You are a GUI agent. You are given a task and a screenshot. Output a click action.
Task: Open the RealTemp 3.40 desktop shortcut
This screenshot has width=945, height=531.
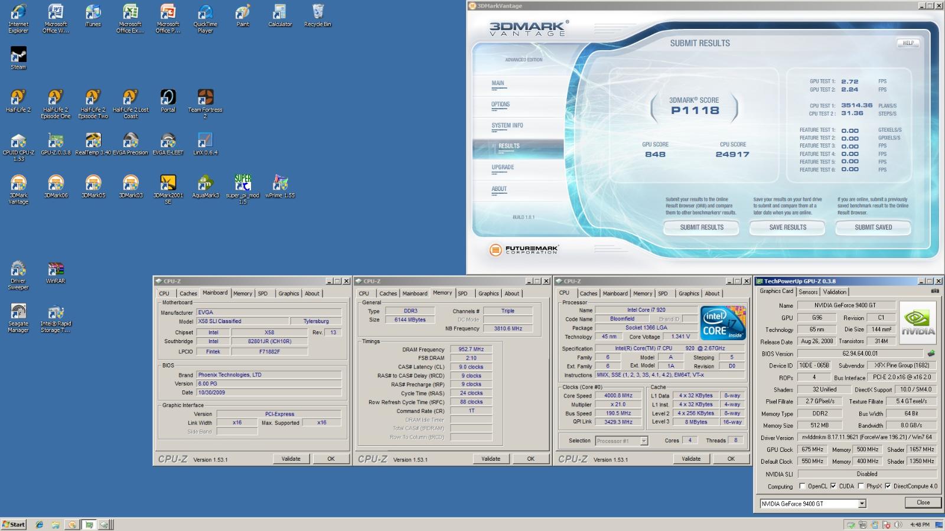pyautogui.click(x=93, y=144)
